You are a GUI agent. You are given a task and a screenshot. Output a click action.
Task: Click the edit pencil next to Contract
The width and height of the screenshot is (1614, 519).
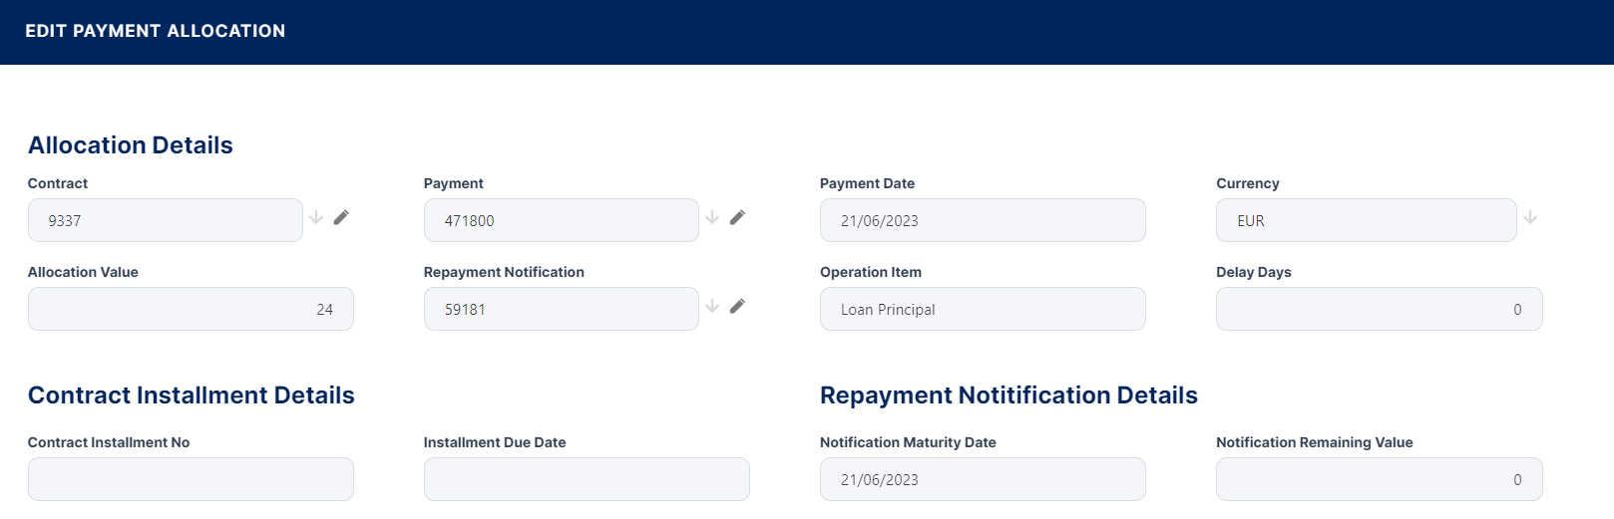[341, 217]
